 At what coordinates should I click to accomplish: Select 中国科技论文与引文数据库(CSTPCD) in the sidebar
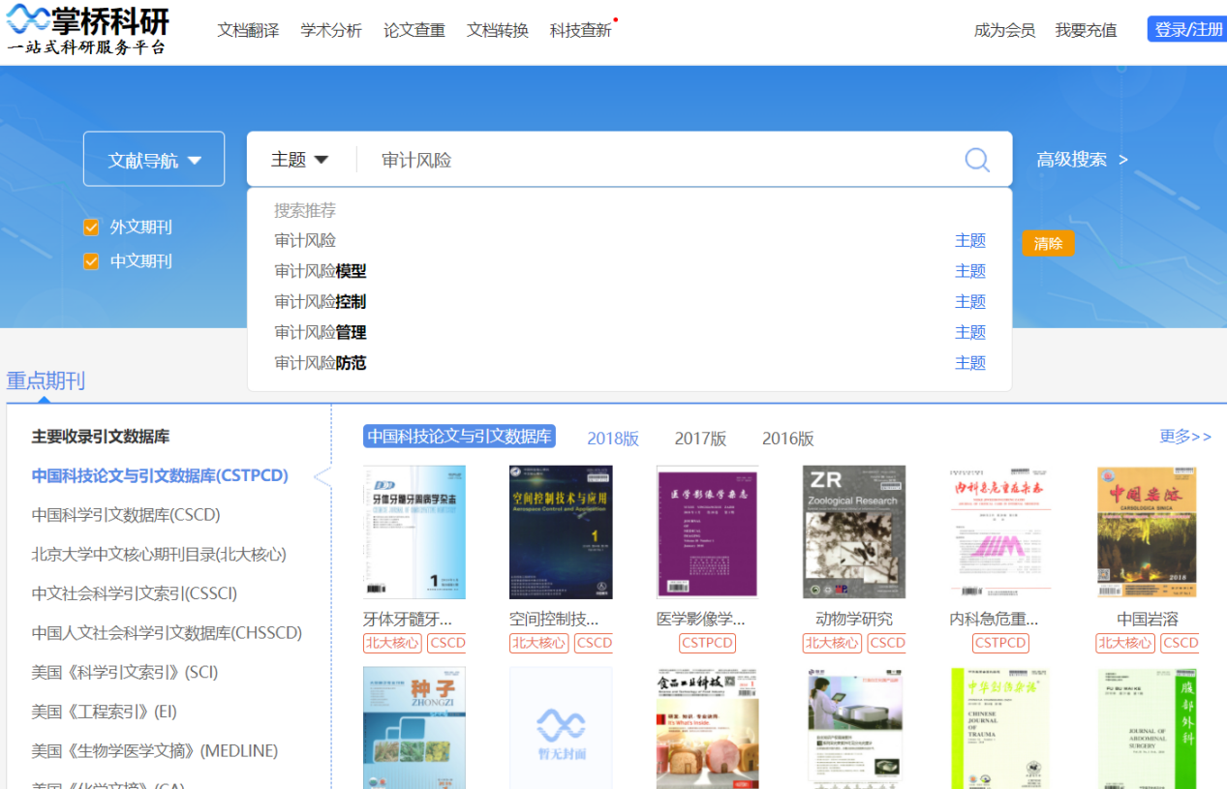[160, 475]
